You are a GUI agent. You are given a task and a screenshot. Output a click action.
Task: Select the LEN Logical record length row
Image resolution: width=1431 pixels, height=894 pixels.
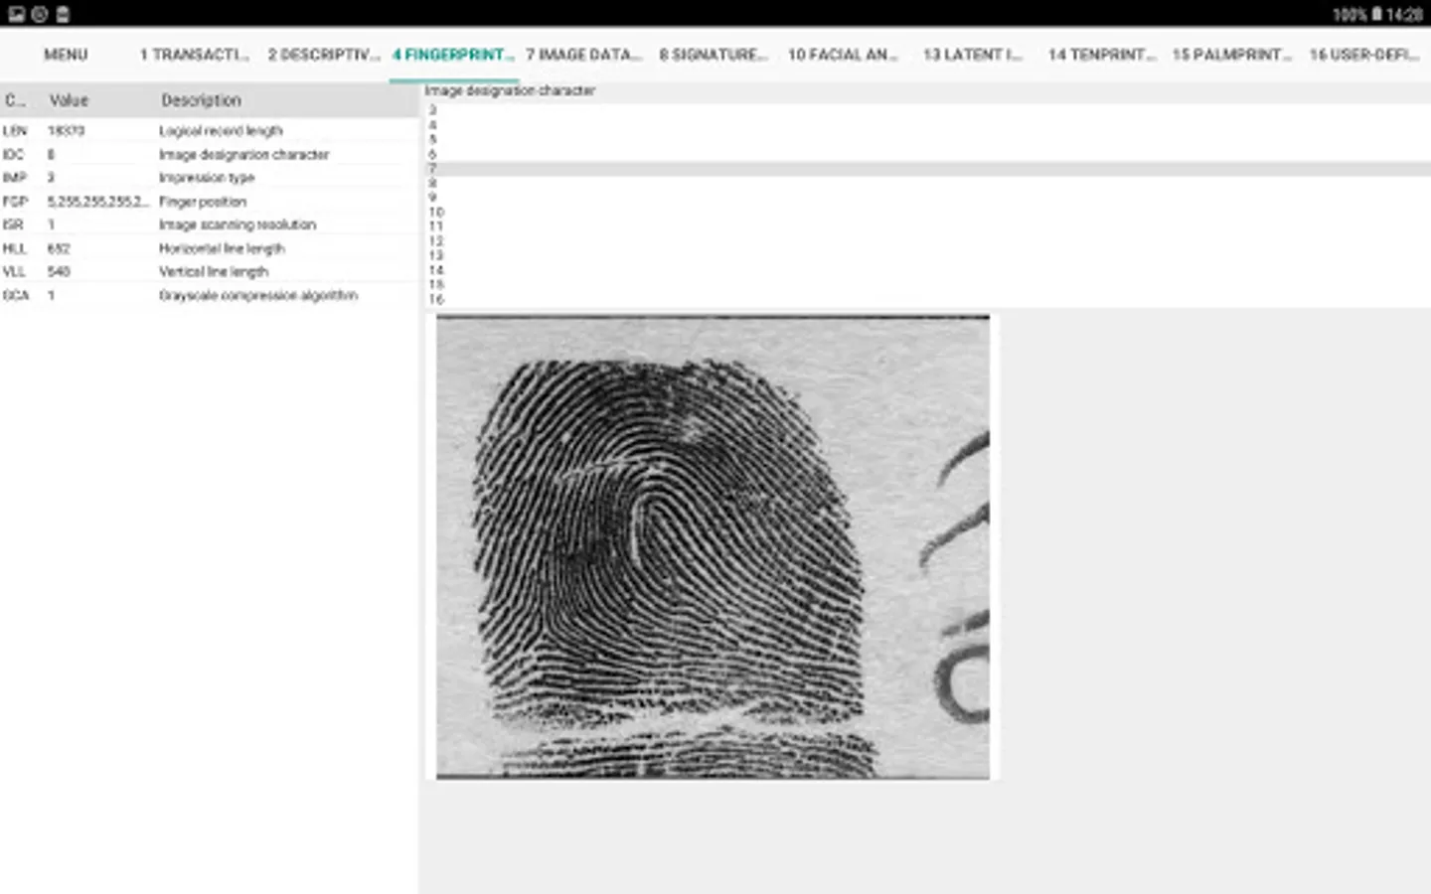(x=209, y=130)
